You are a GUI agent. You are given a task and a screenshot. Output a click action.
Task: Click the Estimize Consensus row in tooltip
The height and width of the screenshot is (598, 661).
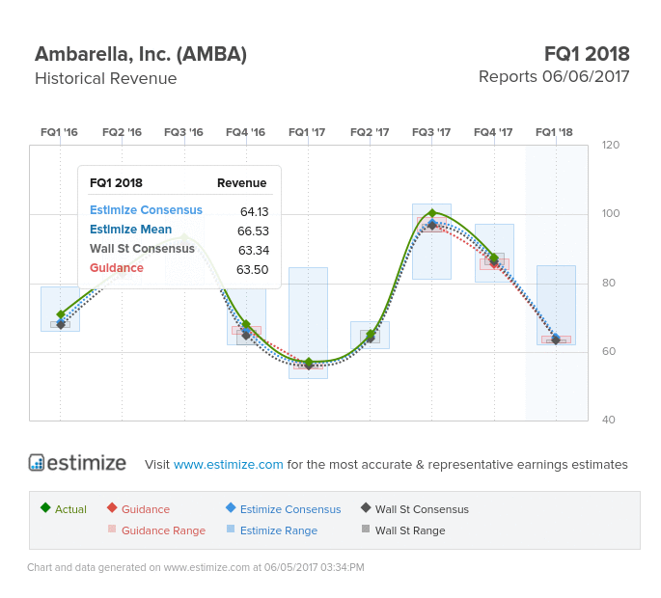coord(179,210)
